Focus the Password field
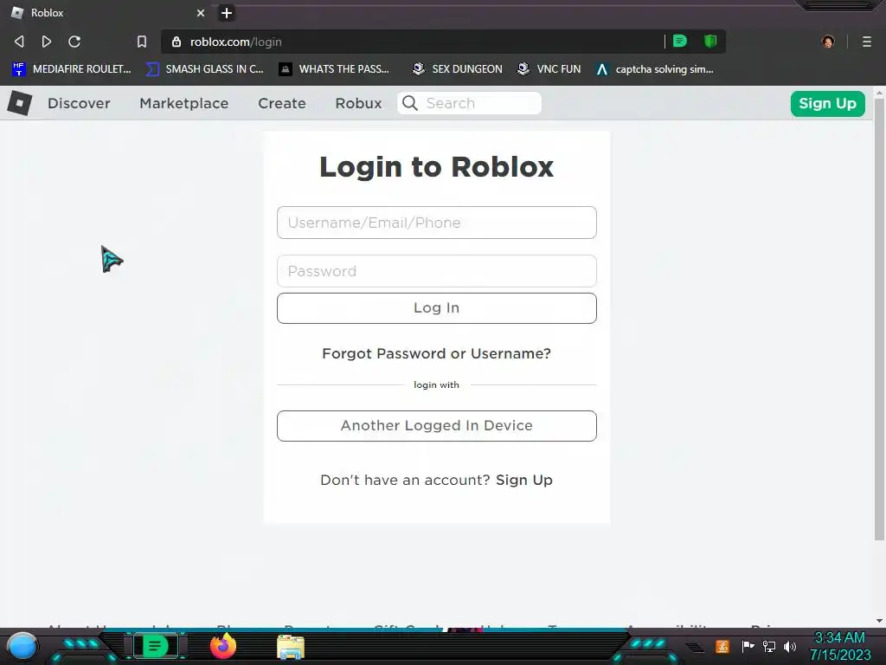 [436, 271]
